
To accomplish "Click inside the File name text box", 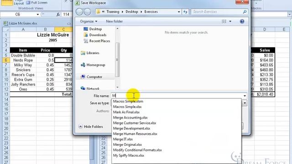I will coord(177,96).
